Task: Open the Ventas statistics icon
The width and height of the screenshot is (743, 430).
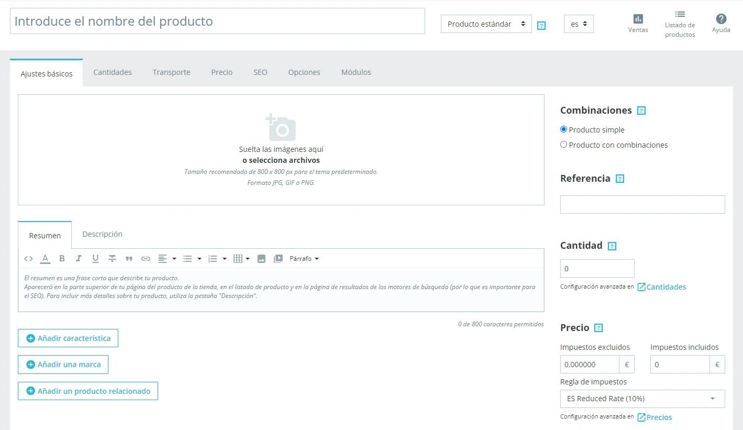Action: [x=638, y=19]
